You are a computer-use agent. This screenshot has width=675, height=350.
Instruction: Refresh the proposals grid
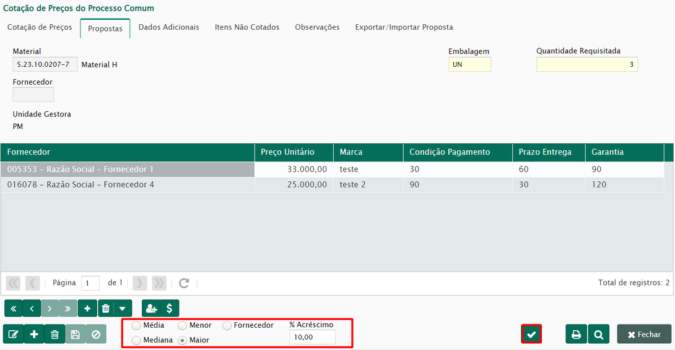(x=184, y=283)
